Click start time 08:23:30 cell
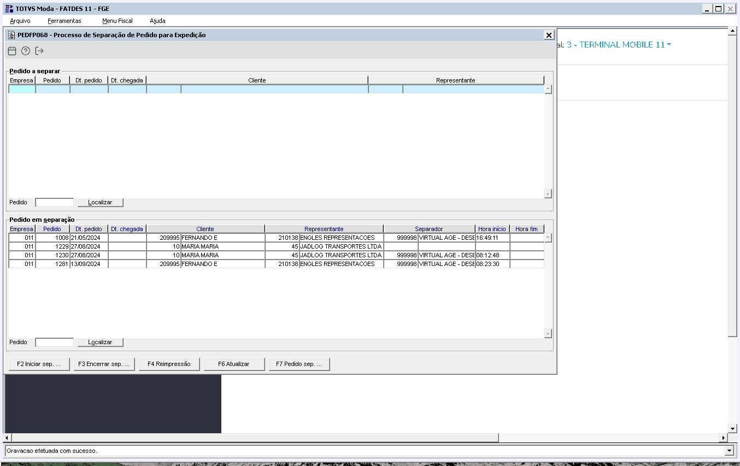Viewport: 740px width, 466px height. coord(492,264)
